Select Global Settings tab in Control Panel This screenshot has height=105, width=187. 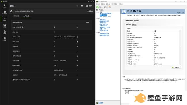point(128,25)
